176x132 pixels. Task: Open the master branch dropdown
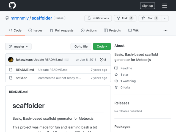click(18, 46)
